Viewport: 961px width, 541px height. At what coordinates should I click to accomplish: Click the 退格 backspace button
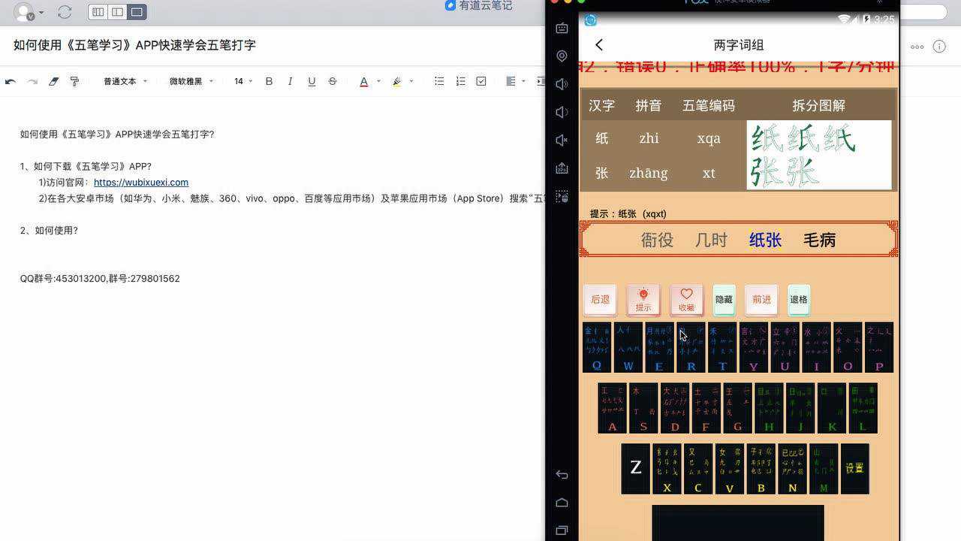pos(799,299)
